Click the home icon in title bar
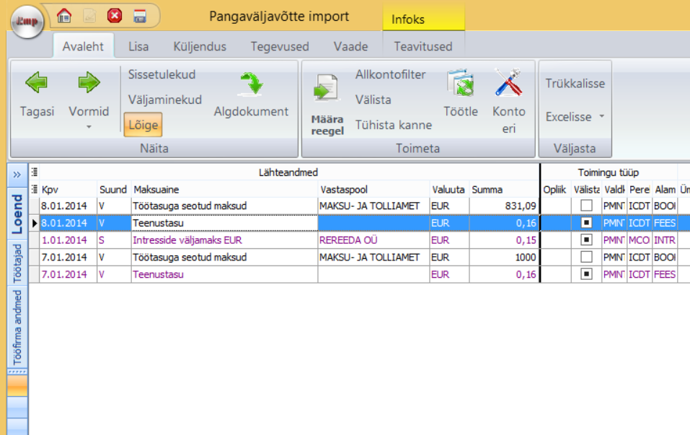Image resolution: width=690 pixels, height=435 pixels. (64, 16)
